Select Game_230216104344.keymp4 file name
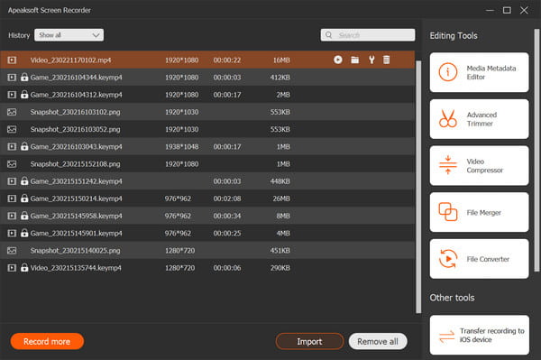Viewport: 541px width, 360px height. (x=77, y=78)
